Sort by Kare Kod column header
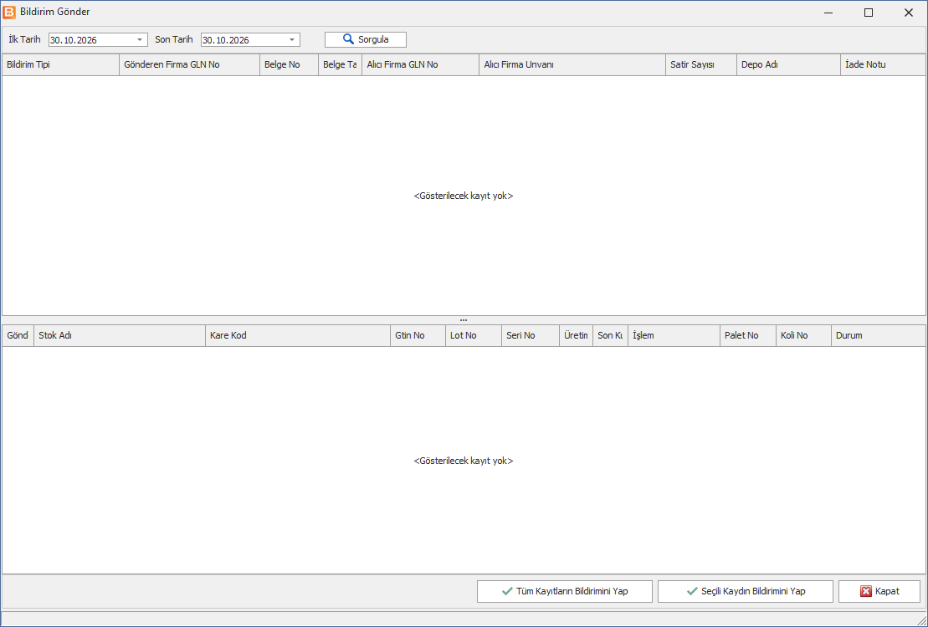This screenshot has width=928, height=627. pos(298,335)
